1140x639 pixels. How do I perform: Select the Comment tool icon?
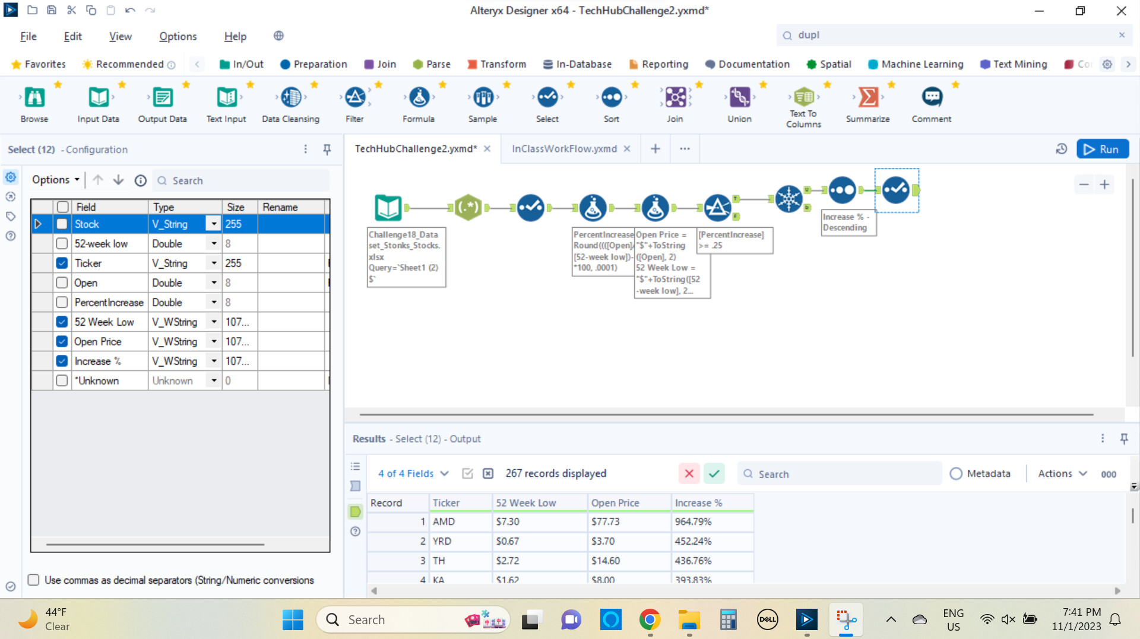(x=932, y=97)
